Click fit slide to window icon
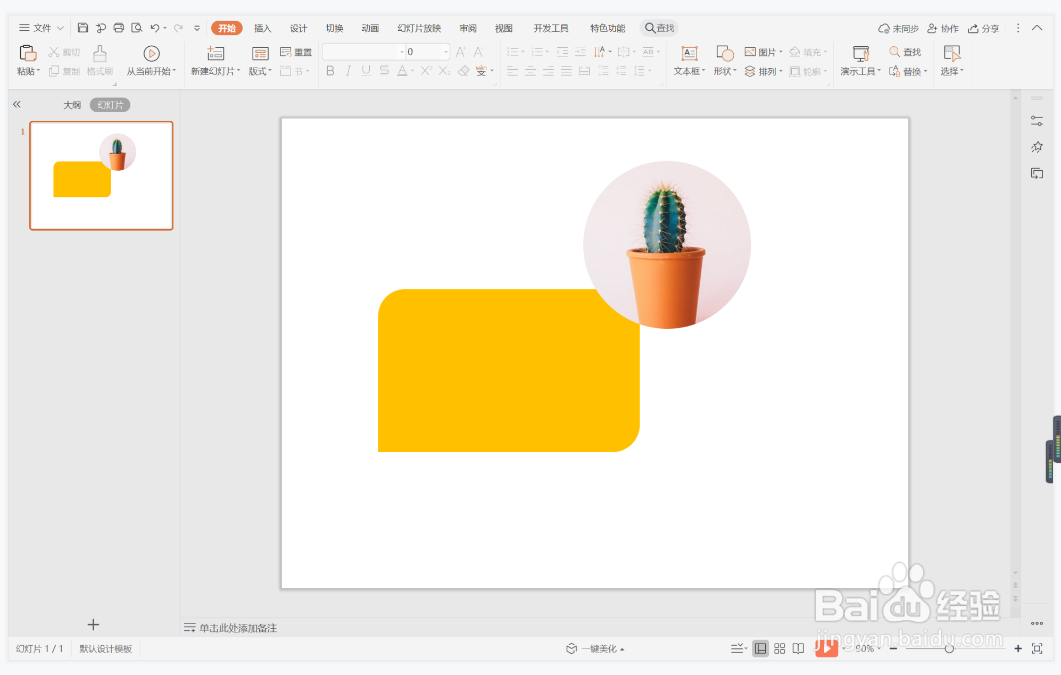The width and height of the screenshot is (1061, 675). (x=1037, y=648)
